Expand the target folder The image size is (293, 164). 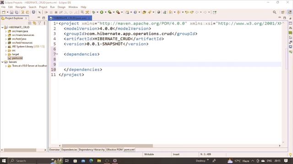[6, 54]
